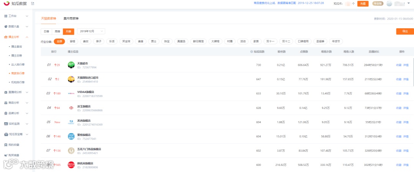Screen dimensions: 414x172
Task: Collapse the 播主分析 menu chevron
Action: click(x=27, y=37)
